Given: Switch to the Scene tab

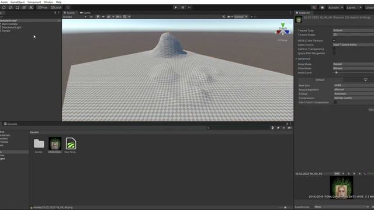Looking at the screenshot, I should pyautogui.click(x=69, y=13).
